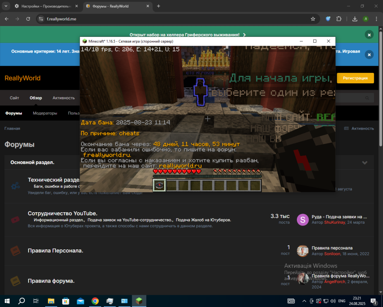
Task: Open Информационный раздел subforum
Action: 59,220
